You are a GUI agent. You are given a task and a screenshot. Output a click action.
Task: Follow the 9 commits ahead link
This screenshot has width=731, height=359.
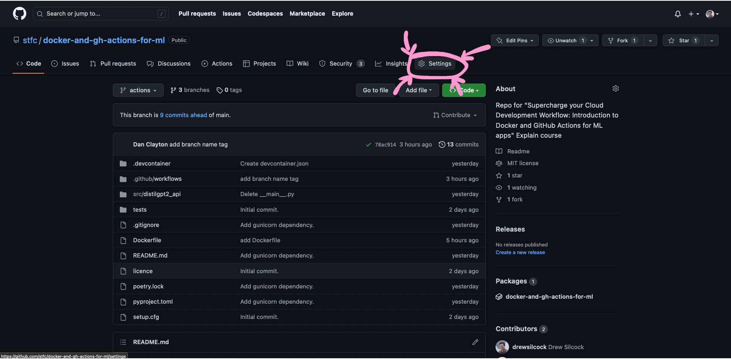184,115
